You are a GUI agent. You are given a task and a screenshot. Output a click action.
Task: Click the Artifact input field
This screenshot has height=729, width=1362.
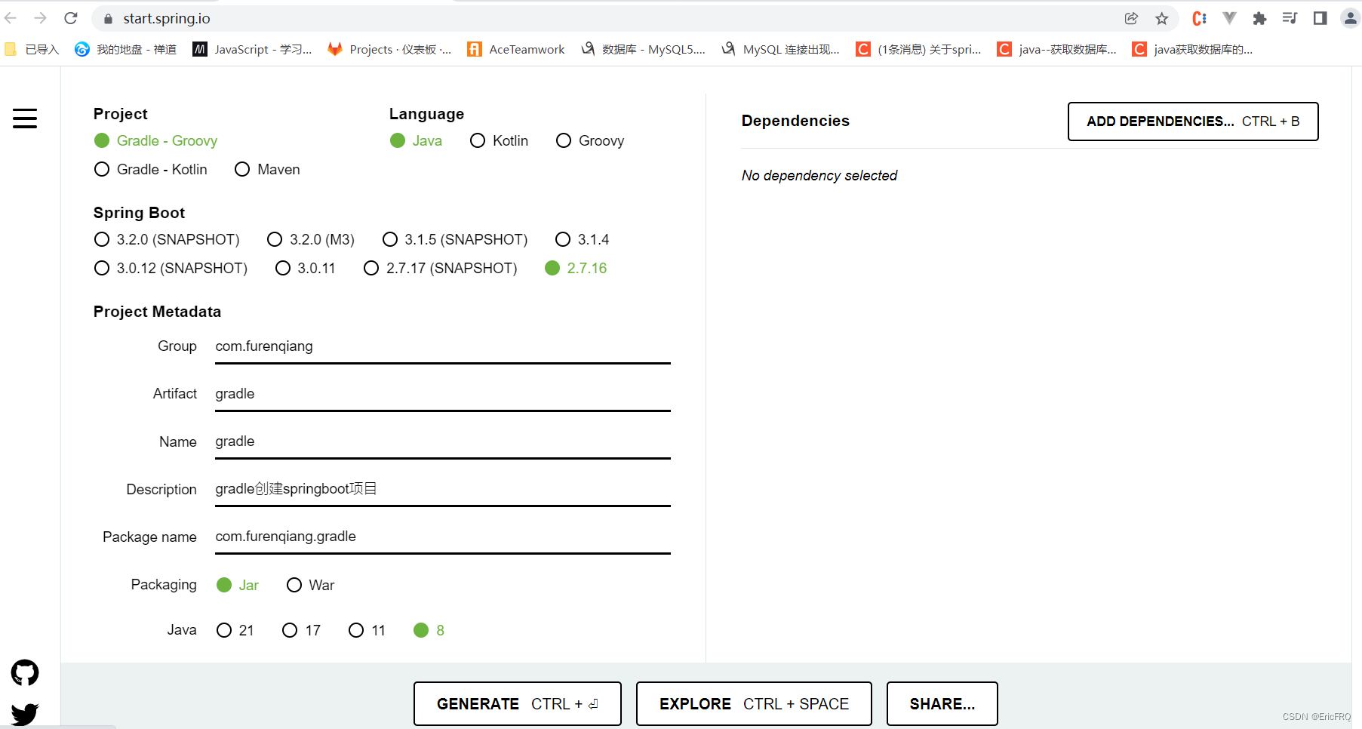[443, 394]
